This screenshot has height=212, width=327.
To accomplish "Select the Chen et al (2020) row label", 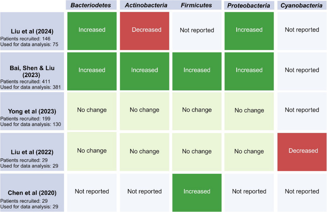I will [x=32, y=192].
